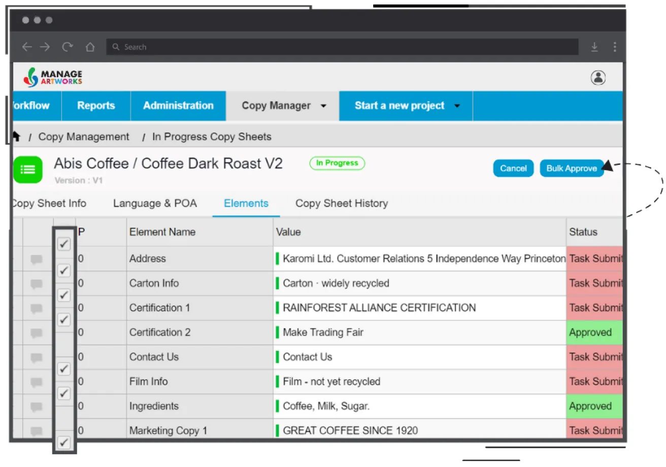Image resolution: width=666 pixels, height=467 pixels.
Task: Click Approved status for Ingredients
Action: (594, 406)
